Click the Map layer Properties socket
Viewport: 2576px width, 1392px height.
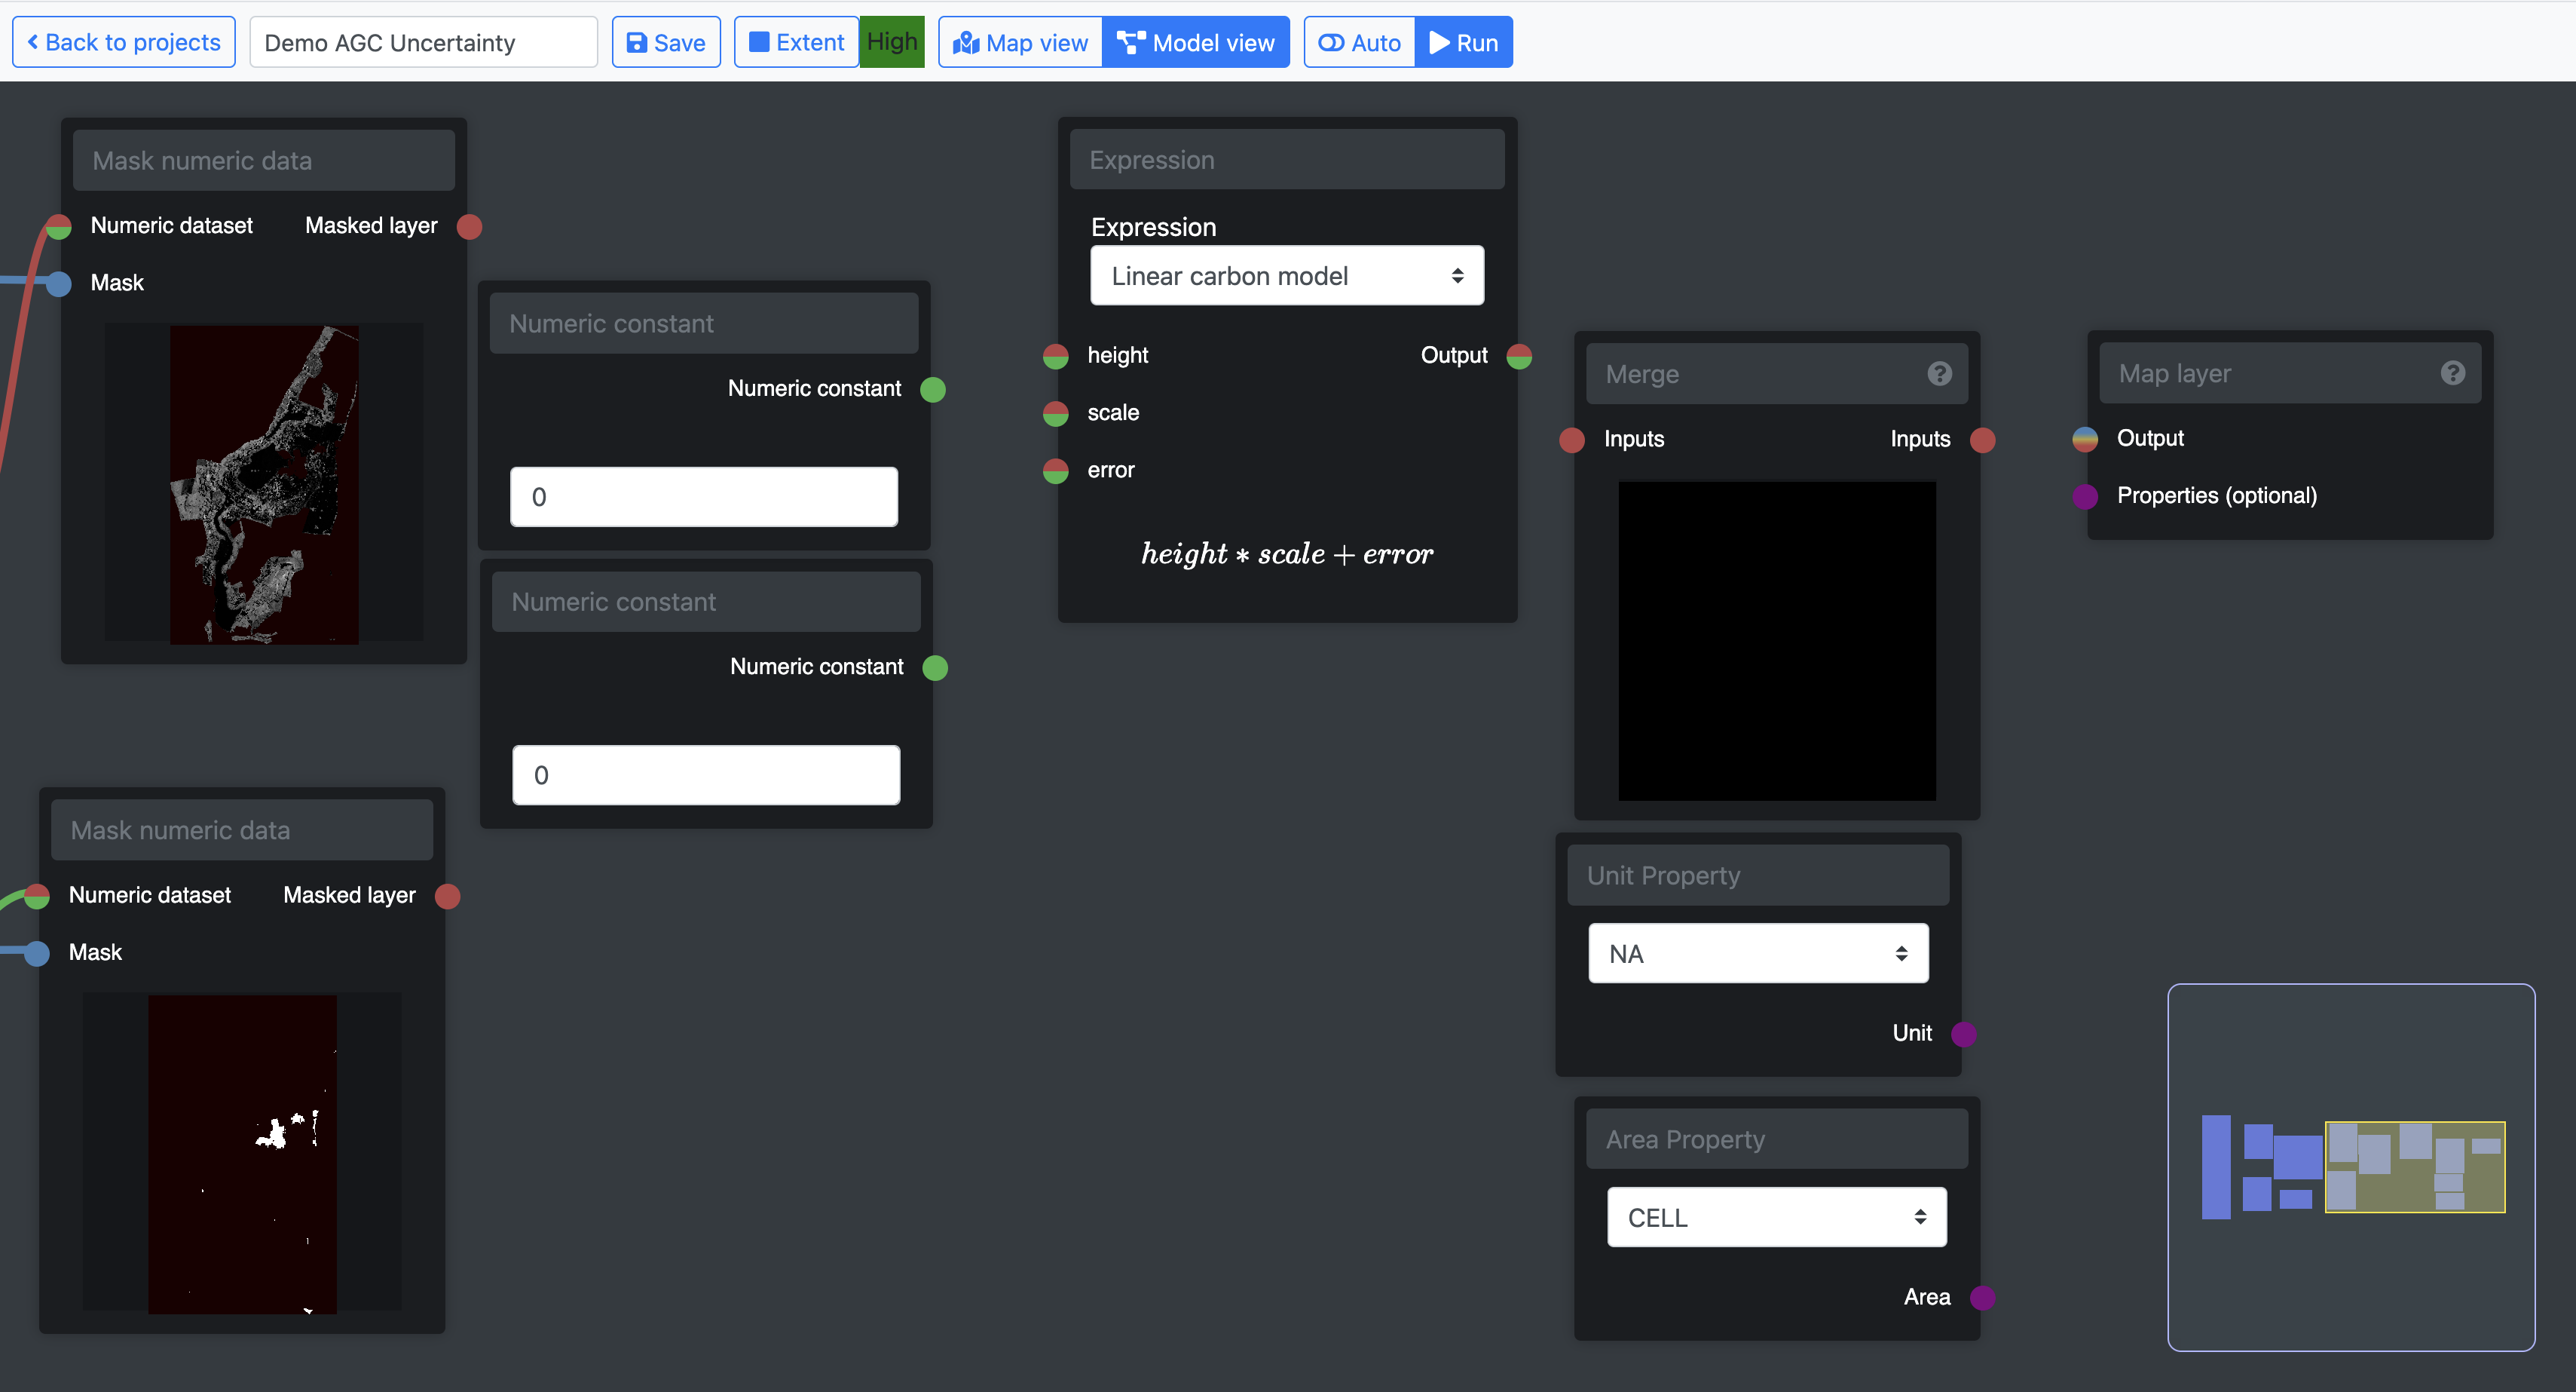click(2085, 496)
